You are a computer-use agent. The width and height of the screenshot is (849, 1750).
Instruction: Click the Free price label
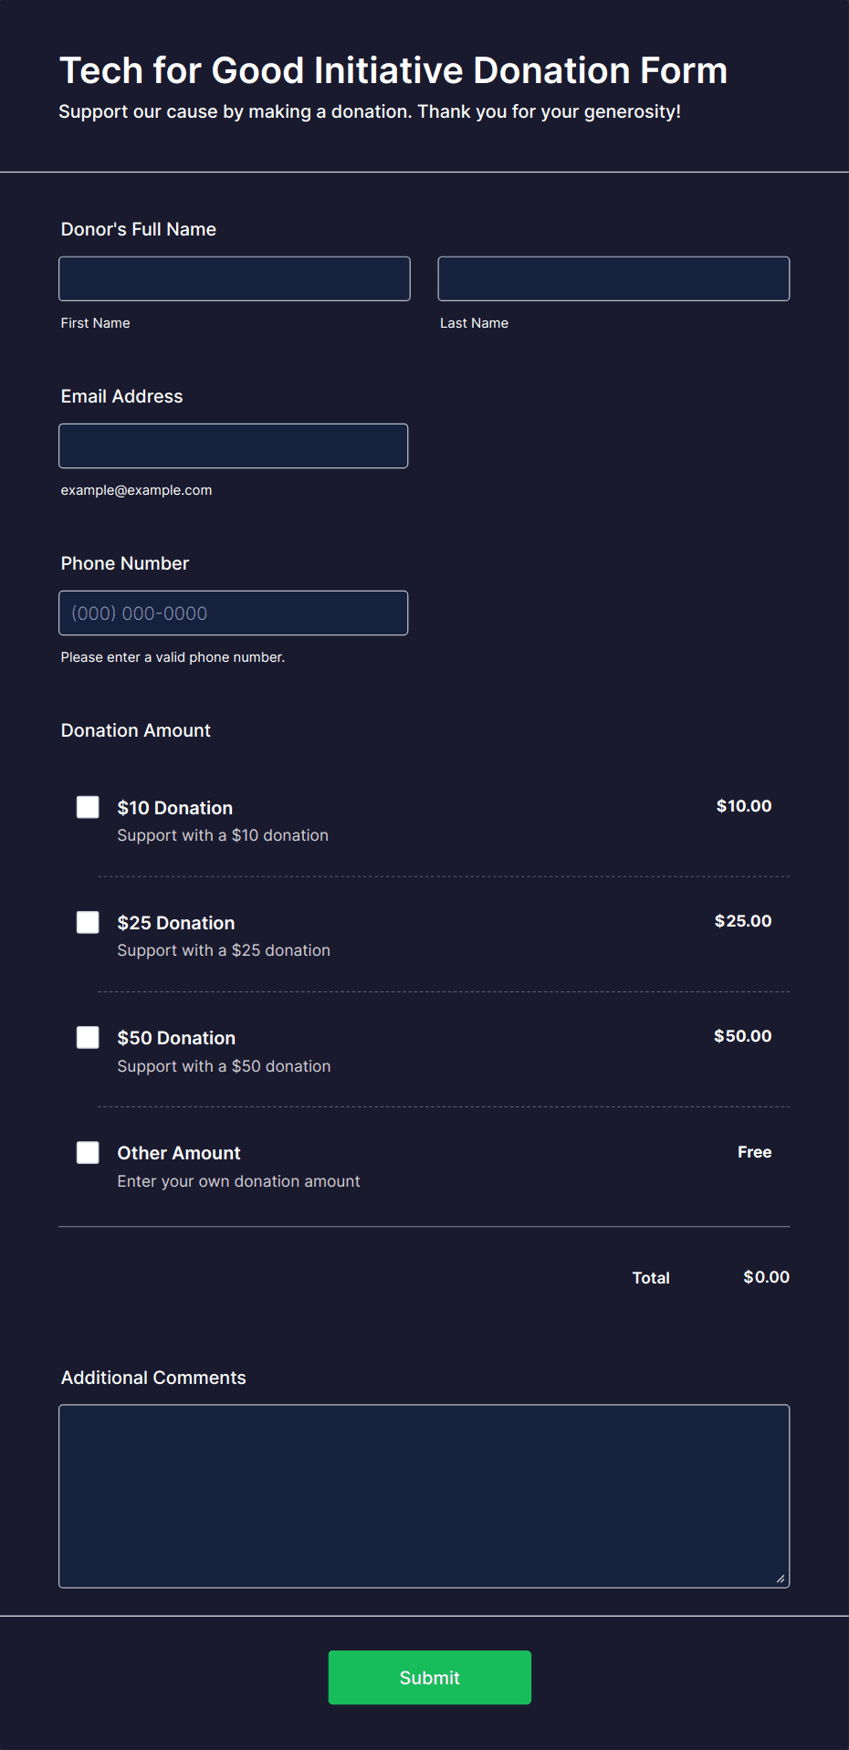point(755,1152)
